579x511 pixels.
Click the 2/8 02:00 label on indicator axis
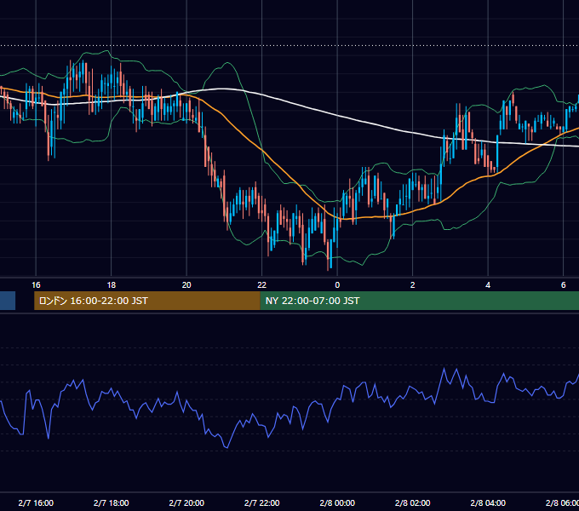click(412, 502)
